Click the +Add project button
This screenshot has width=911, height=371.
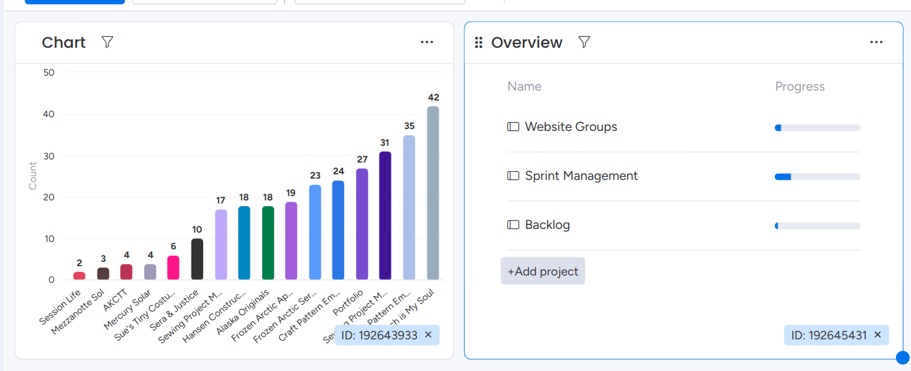(x=543, y=271)
